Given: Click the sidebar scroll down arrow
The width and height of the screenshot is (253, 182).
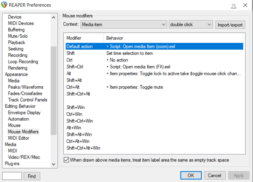Looking at the screenshot, I should tap(53, 164).
